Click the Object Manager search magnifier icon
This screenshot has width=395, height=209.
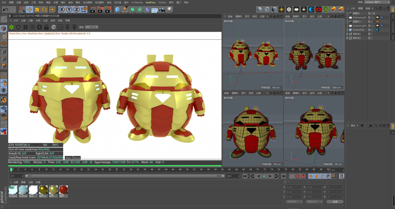coord(377,8)
